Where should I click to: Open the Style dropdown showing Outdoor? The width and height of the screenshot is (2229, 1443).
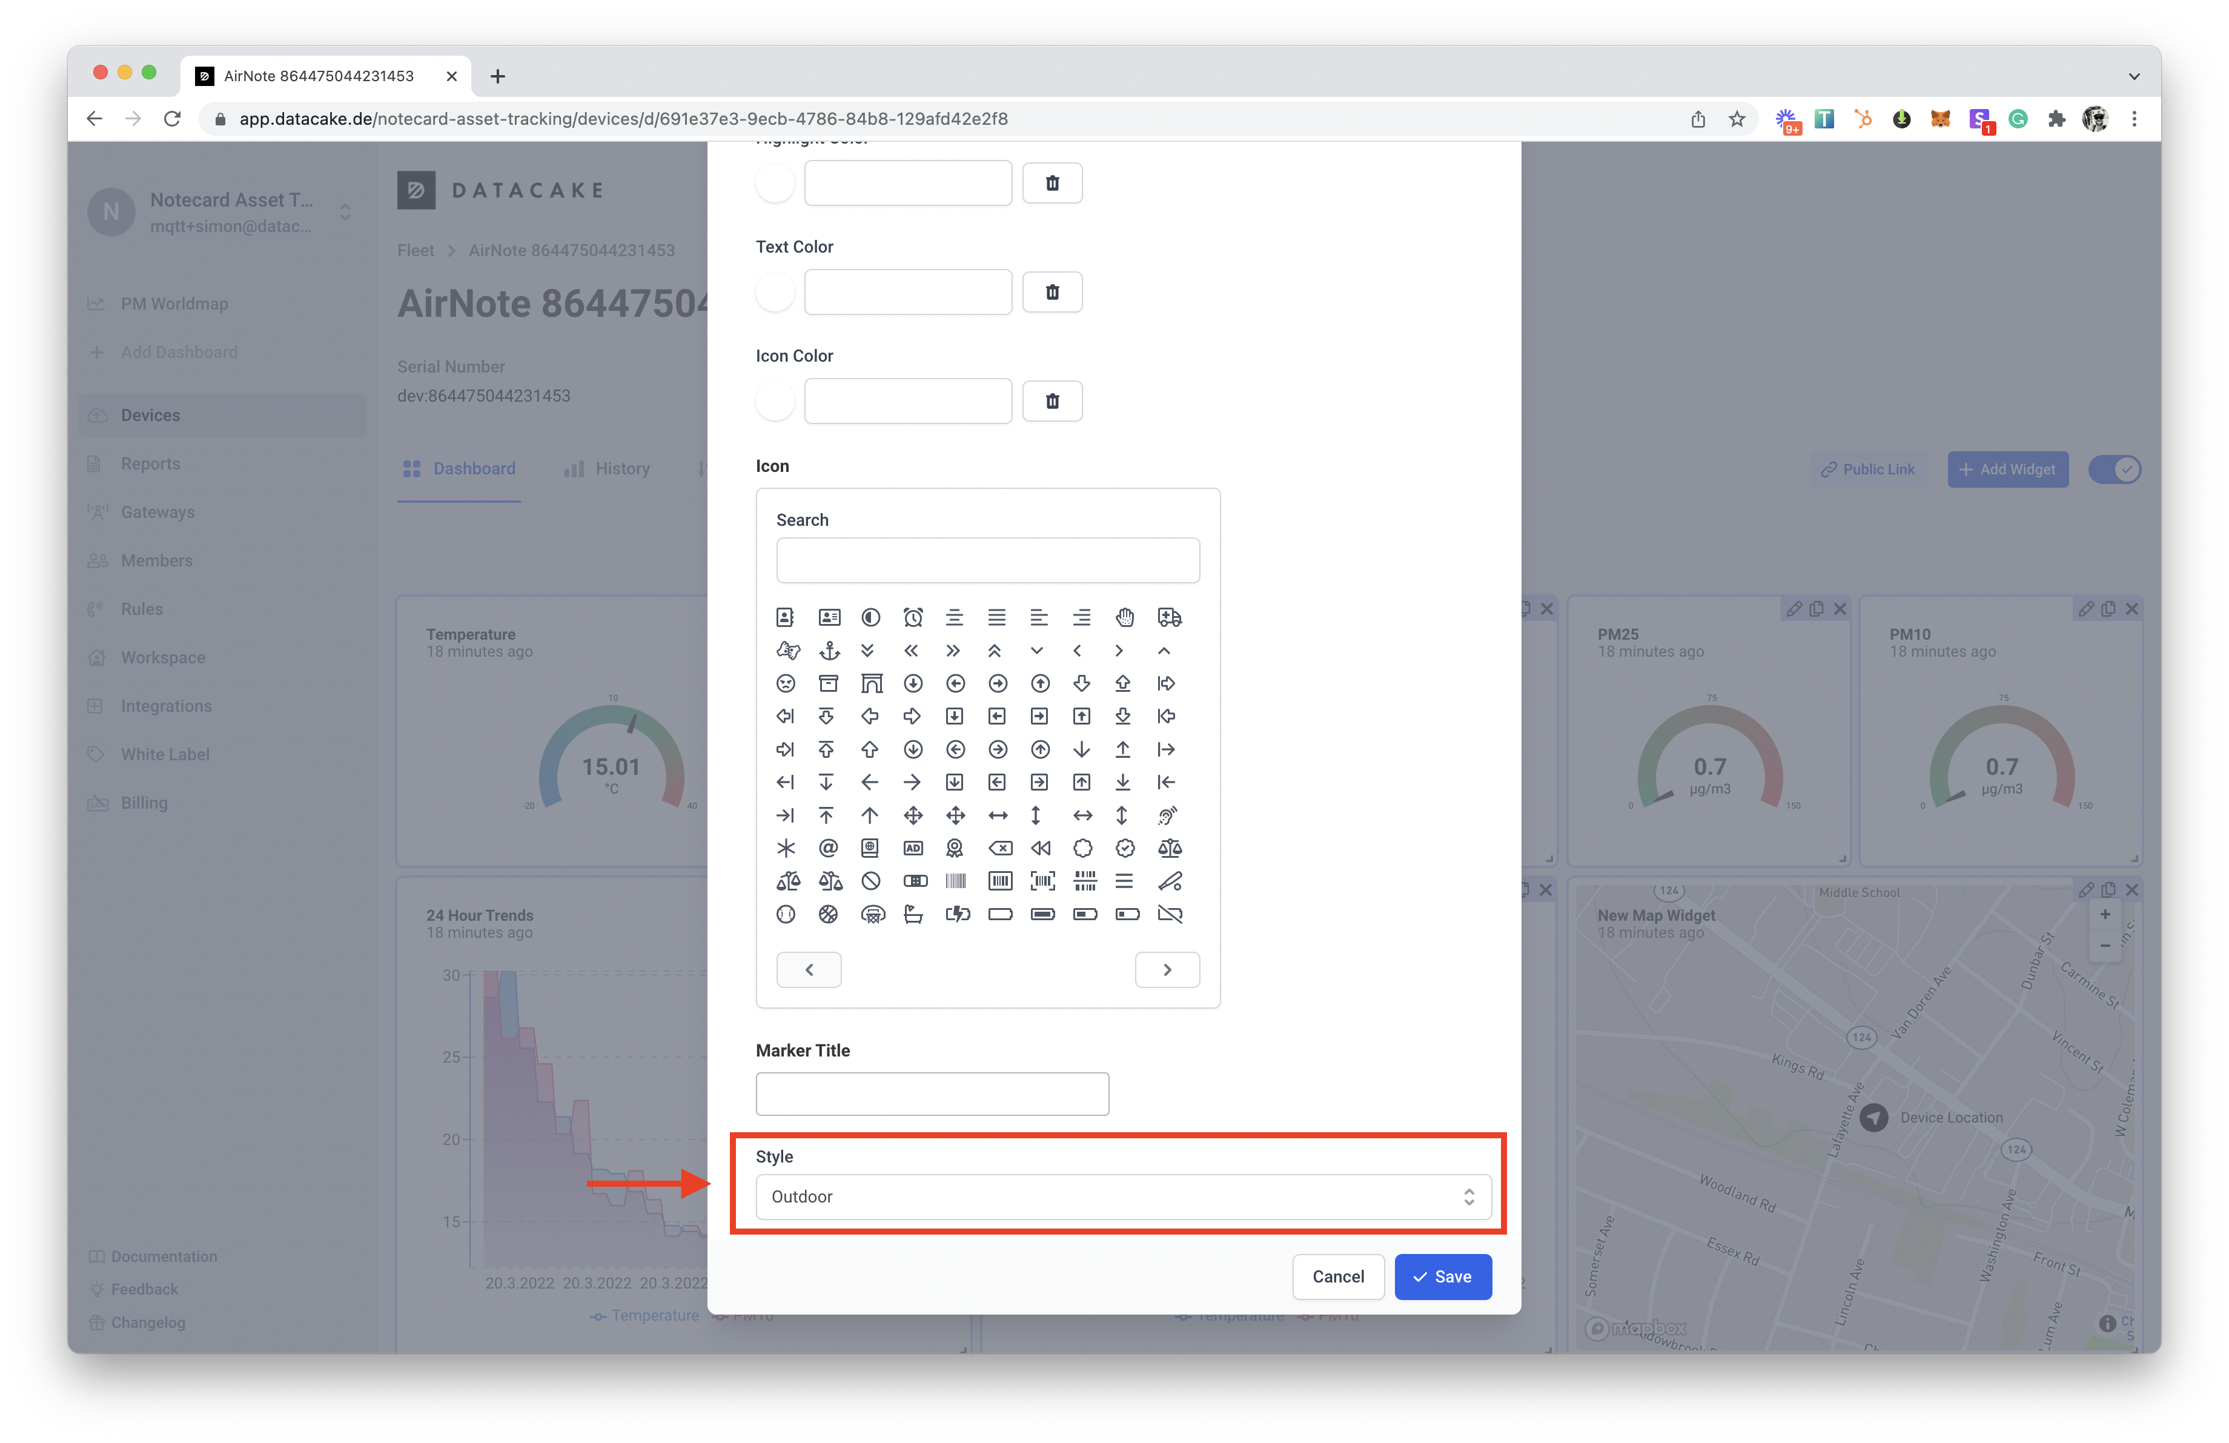(1123, 1196)
